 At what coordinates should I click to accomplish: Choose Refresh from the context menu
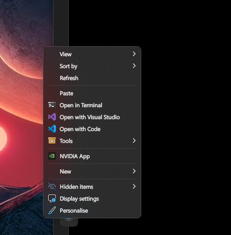coord(92,78)
